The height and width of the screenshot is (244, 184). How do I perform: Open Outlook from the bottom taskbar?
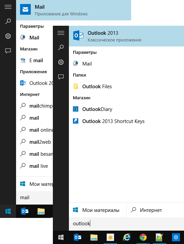coord(77,237)
